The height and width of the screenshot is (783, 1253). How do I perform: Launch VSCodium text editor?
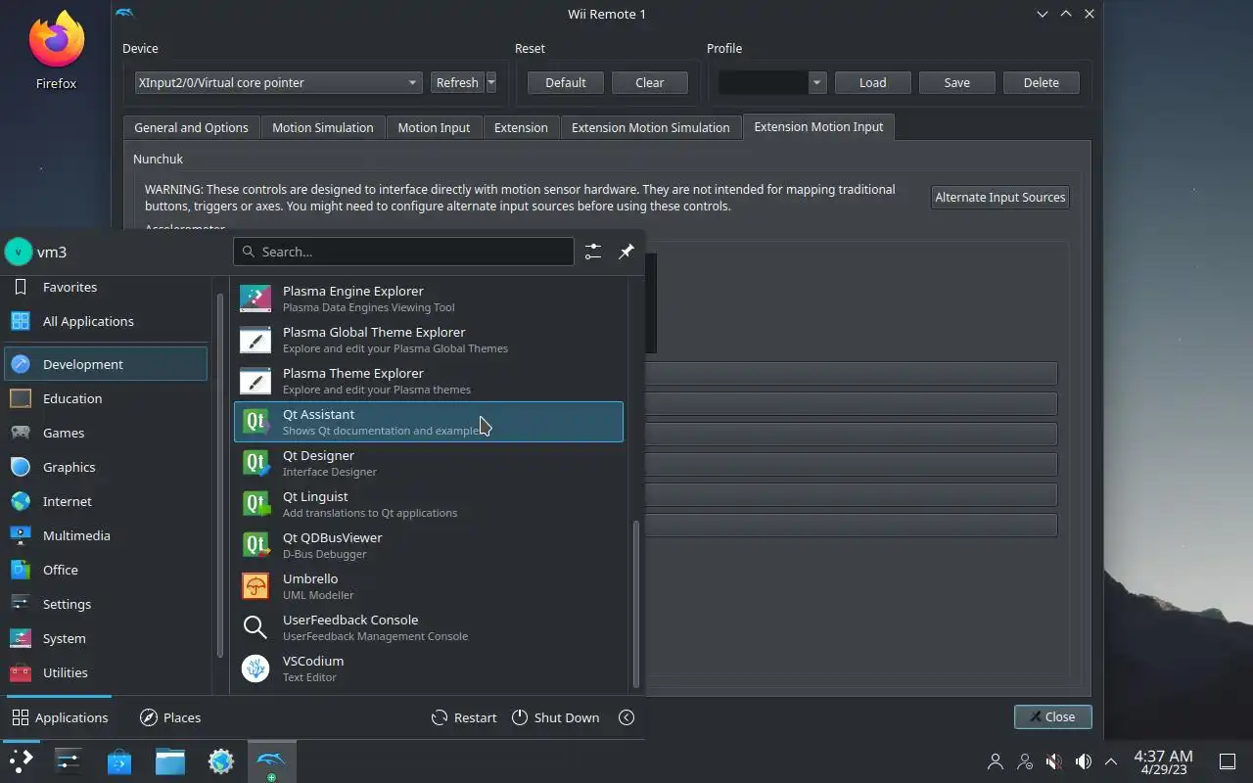pyautogui.click(x=428, y=668)
